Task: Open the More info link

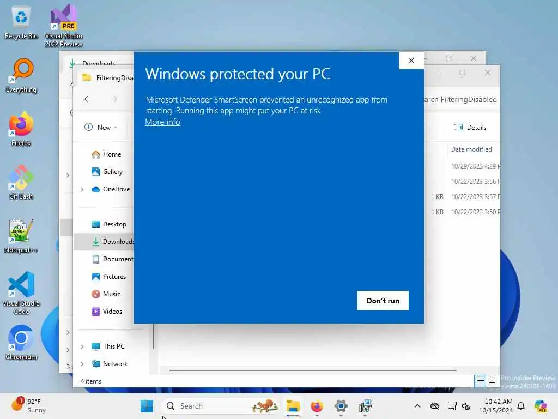Action: [x=162, y=122]
